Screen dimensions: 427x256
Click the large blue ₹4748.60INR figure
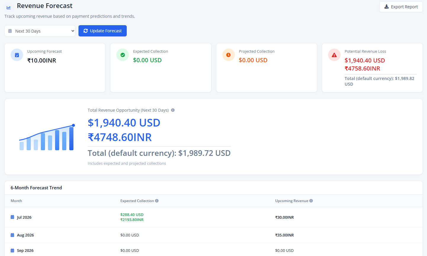(120, 137)
